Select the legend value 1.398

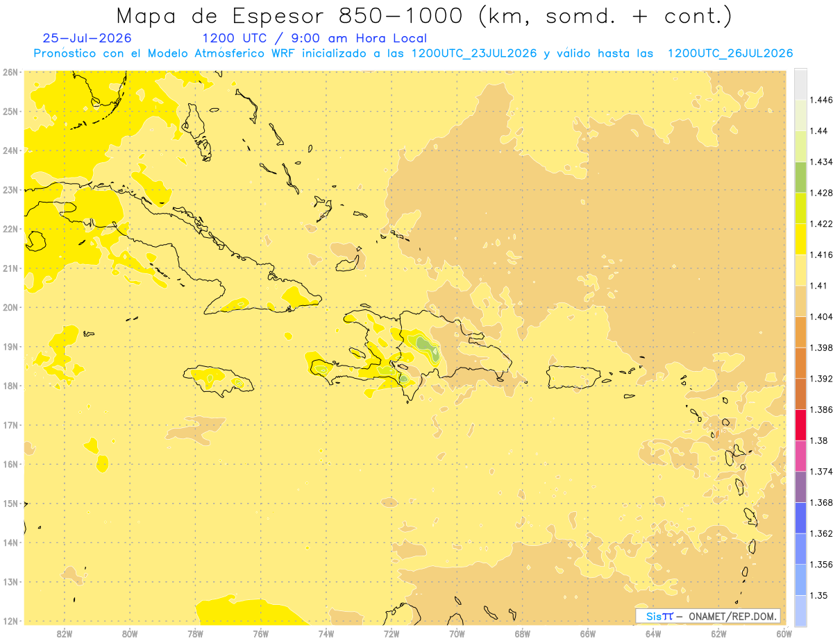point(821,348)
